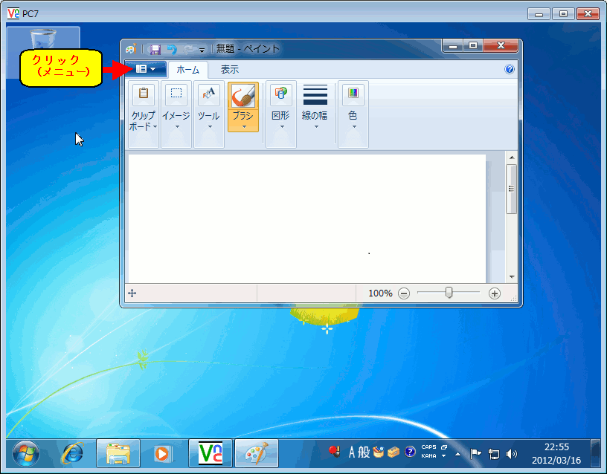
Task: Click the zoom in plus button
Action: coord(495,293)
